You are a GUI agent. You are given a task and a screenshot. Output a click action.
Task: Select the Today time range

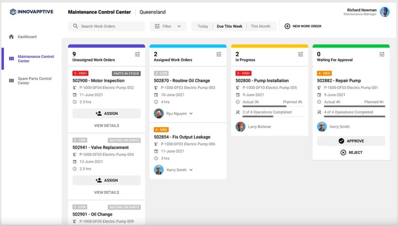202,26
